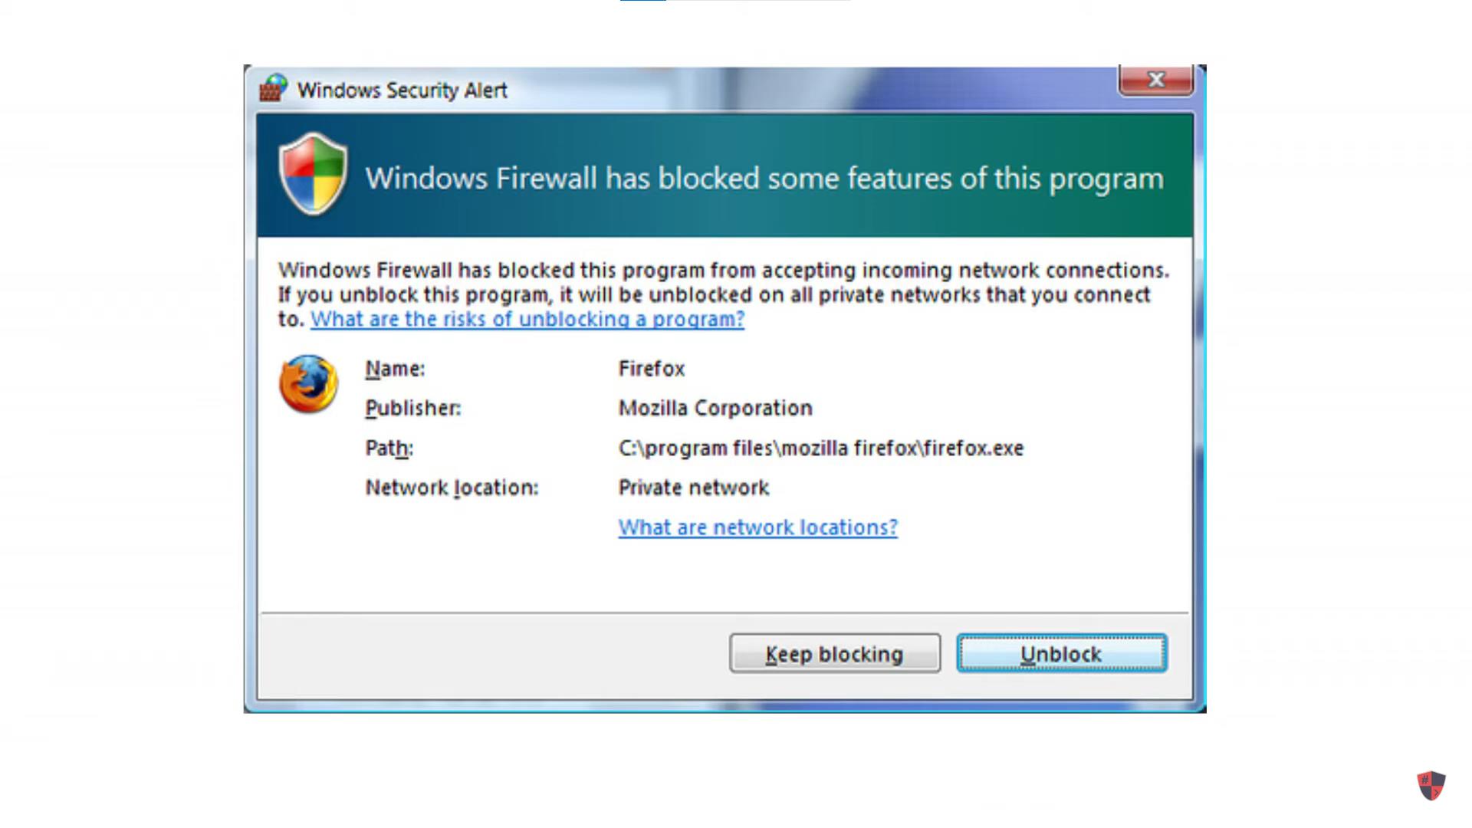Click the Firefox program icon

[308, 384]
